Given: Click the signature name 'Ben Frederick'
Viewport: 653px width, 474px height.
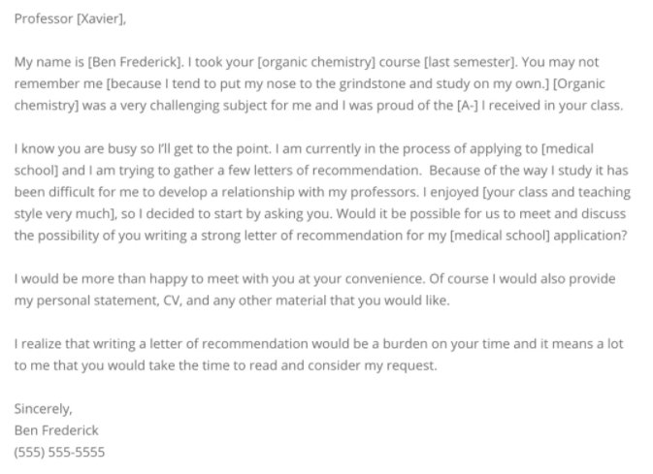Looking at the screenshot, I should click(56, 430).
